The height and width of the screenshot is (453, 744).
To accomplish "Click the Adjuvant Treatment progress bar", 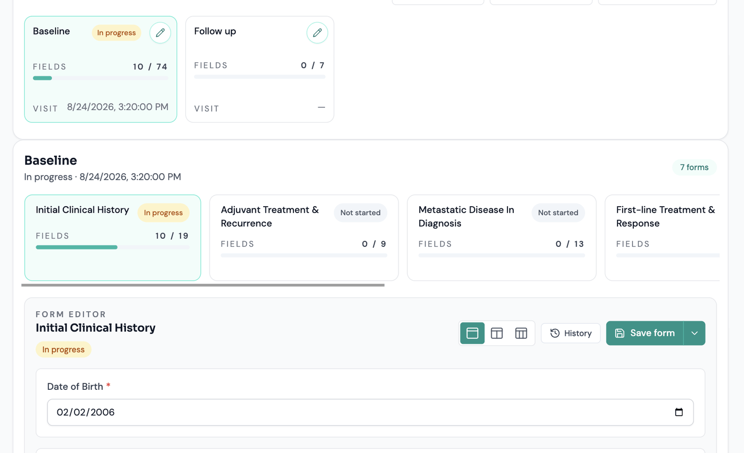I will pos(304,255).
